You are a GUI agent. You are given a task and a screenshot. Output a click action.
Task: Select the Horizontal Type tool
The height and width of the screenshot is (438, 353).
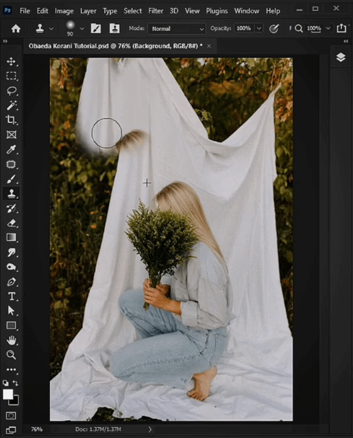coord(11,296)
